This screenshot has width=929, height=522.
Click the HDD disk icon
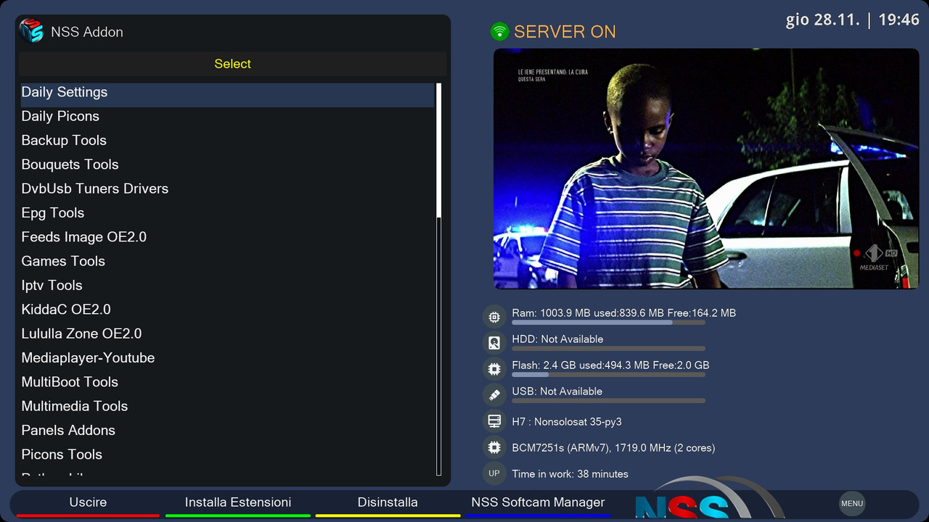pyautogui.click(x=494, y=343)
